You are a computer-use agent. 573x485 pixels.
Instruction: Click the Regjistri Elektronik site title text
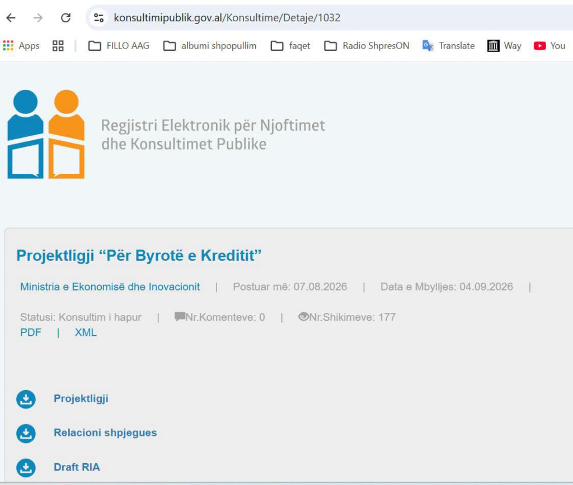pos(213,134)
